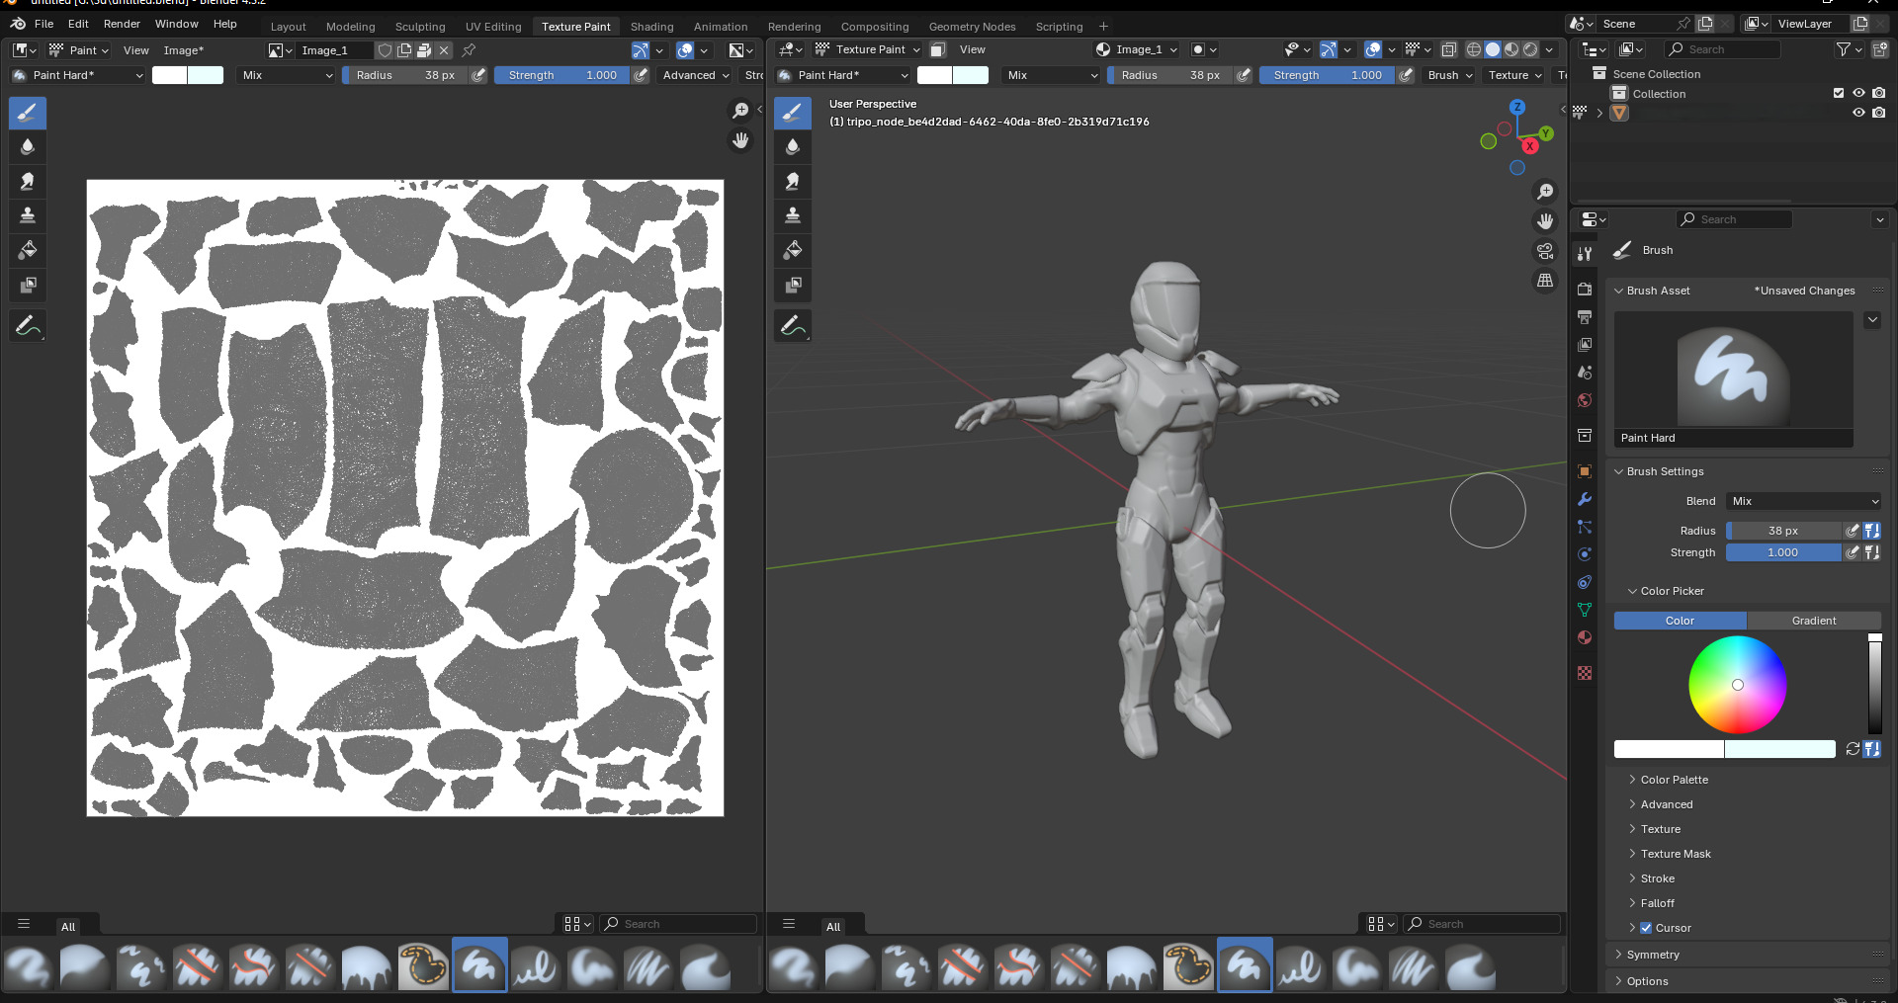Expand the Symmetry panel
Image resolution: width=1898 pixels, height=1003 pixels.
coord(1653,955)
